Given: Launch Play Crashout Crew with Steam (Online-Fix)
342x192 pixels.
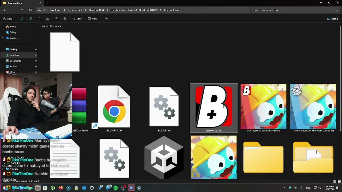Looking at the screenshot, I should (313, 108).
